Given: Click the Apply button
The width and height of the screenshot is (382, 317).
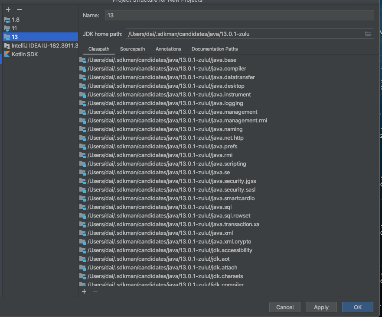Looking at the screenshot, I should point(321,307).
